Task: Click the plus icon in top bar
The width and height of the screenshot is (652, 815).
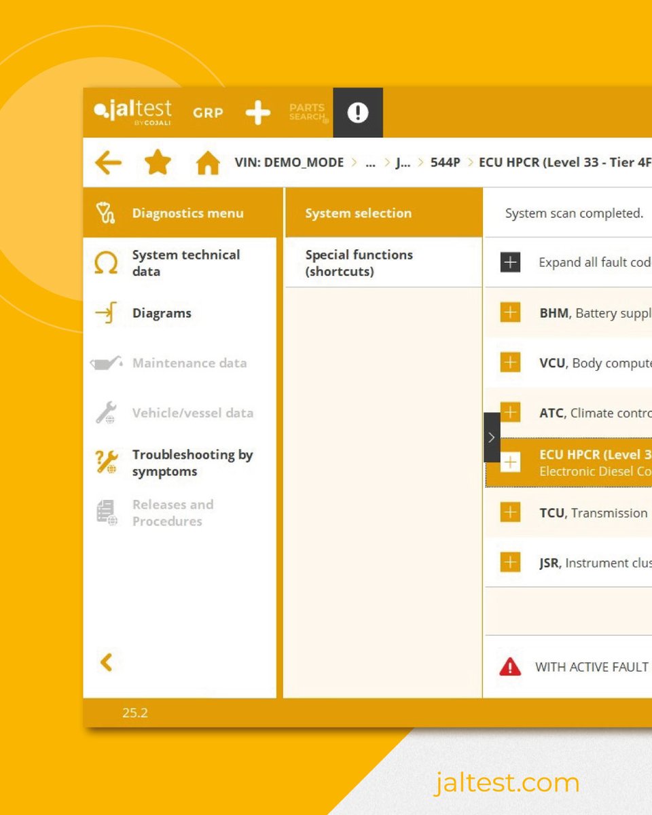Action: (x=257, y=113)
